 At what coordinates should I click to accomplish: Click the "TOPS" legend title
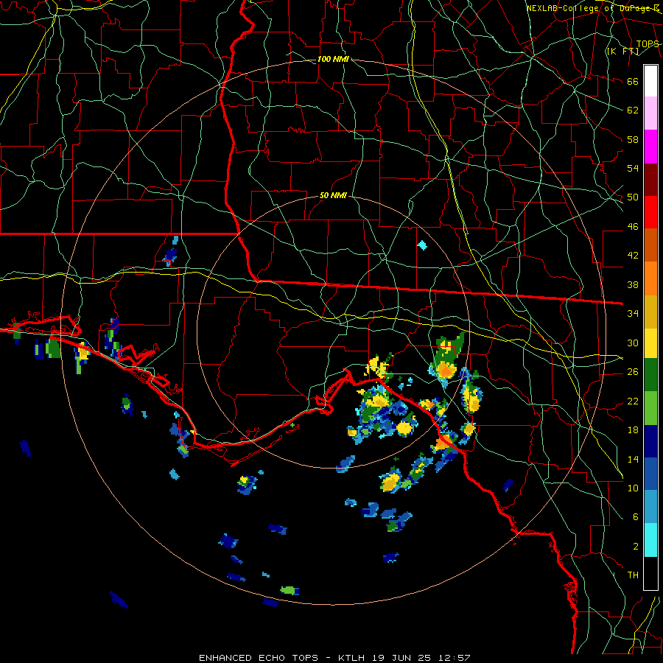tap(648, 44)
